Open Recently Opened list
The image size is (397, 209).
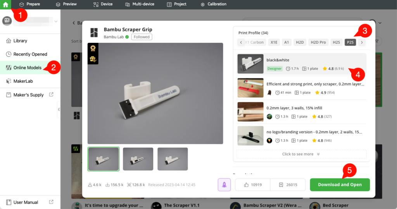pyautogui.click(x=30, y=54)
